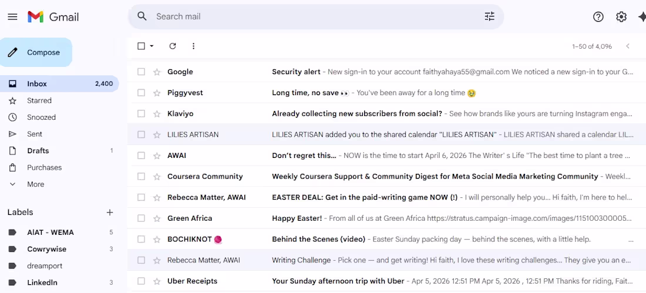The width and height of the screenshot is (646, 293).
Task: Click into the Search mail field
Action: pyautogui.click(x=317, y=16)
